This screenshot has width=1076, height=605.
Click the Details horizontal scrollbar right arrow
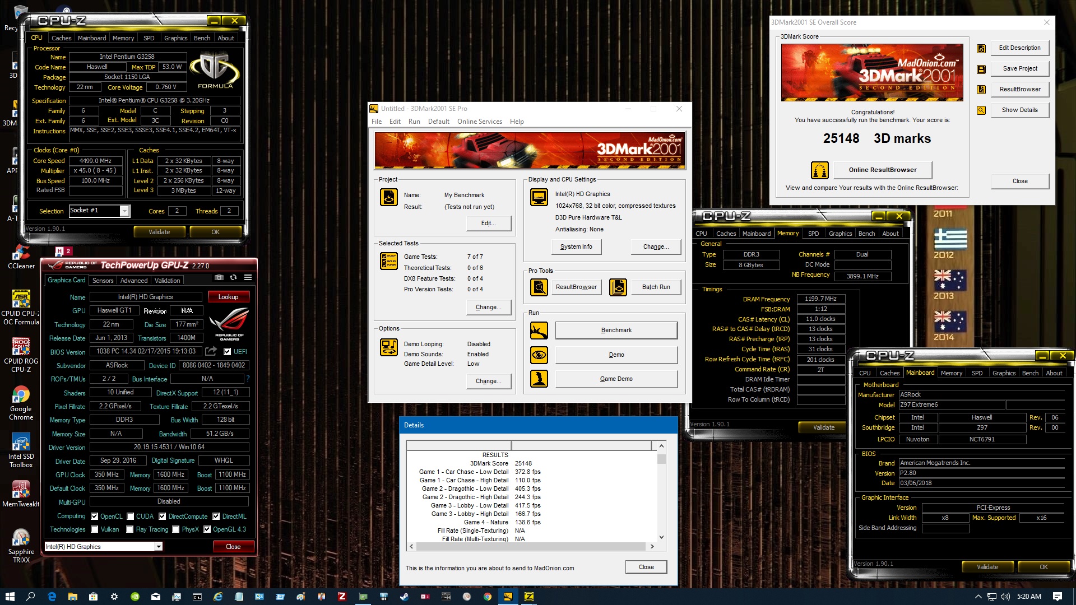point(652,546)
